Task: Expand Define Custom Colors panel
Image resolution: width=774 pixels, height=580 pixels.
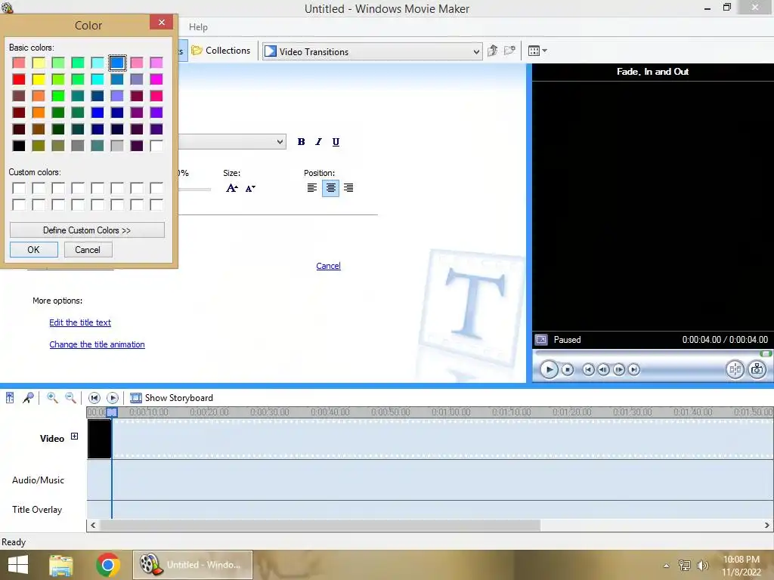Action: click(87, 230)
